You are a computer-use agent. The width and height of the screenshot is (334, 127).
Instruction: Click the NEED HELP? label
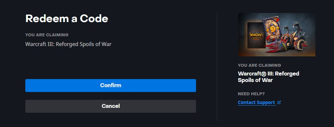(251, 94)
